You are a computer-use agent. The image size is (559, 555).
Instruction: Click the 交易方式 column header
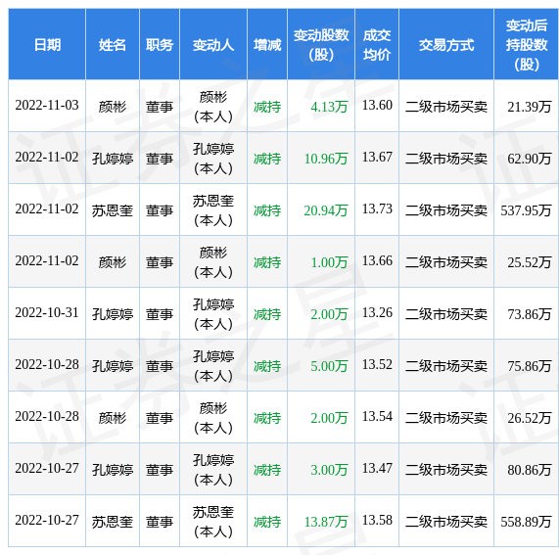tap(446, 45)
